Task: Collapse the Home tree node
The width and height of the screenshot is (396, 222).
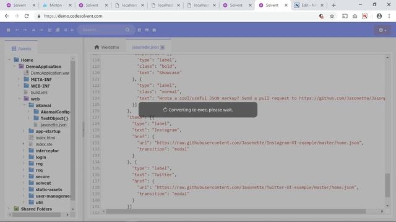Action: pos(10,60)
